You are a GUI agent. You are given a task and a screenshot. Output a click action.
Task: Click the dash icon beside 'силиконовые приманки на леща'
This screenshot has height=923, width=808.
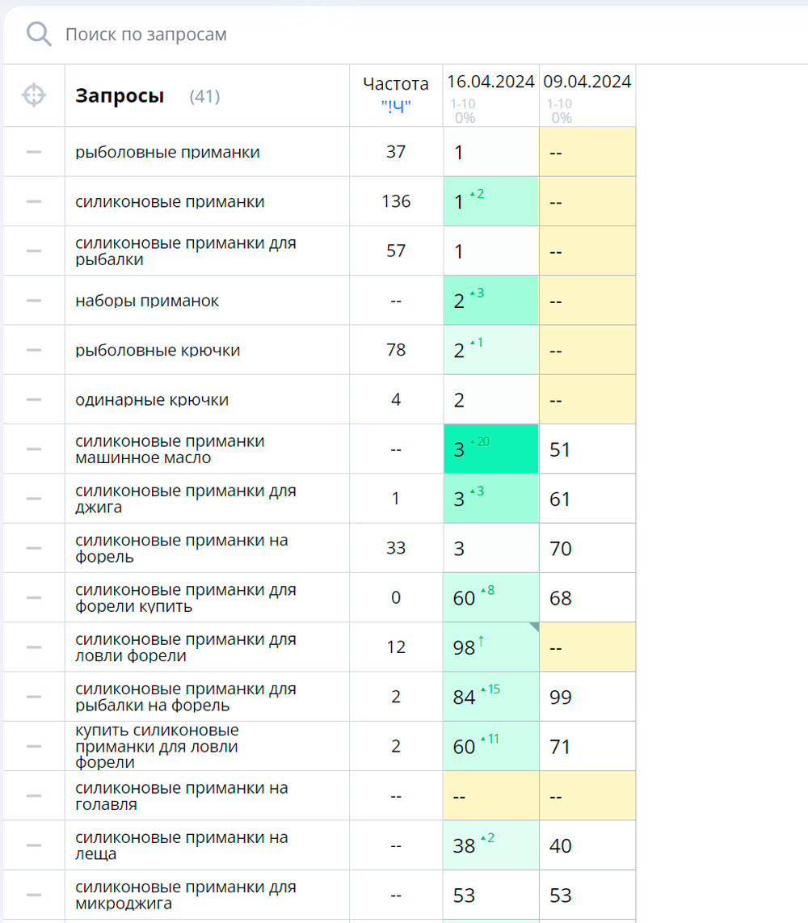[34, 845]
